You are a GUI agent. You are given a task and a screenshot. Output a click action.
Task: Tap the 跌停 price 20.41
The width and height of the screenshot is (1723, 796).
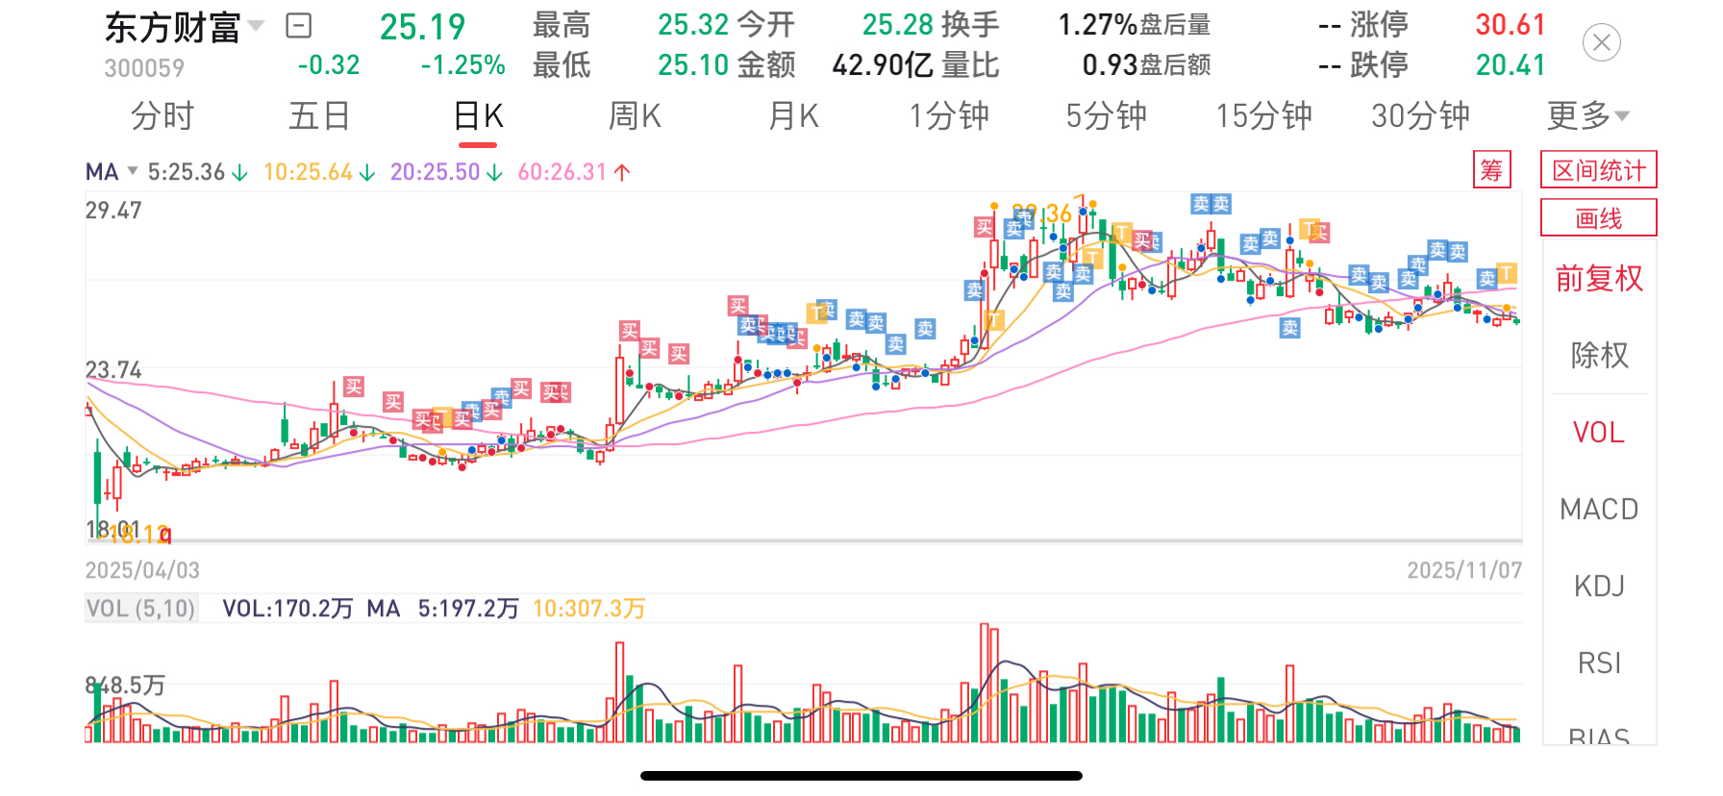click(1510, 65)
